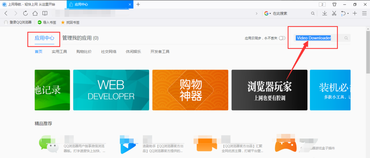The width and height of the screenshot is (370, 158).
Task: Click the magnifier in address search box
Action: (313, 13)
